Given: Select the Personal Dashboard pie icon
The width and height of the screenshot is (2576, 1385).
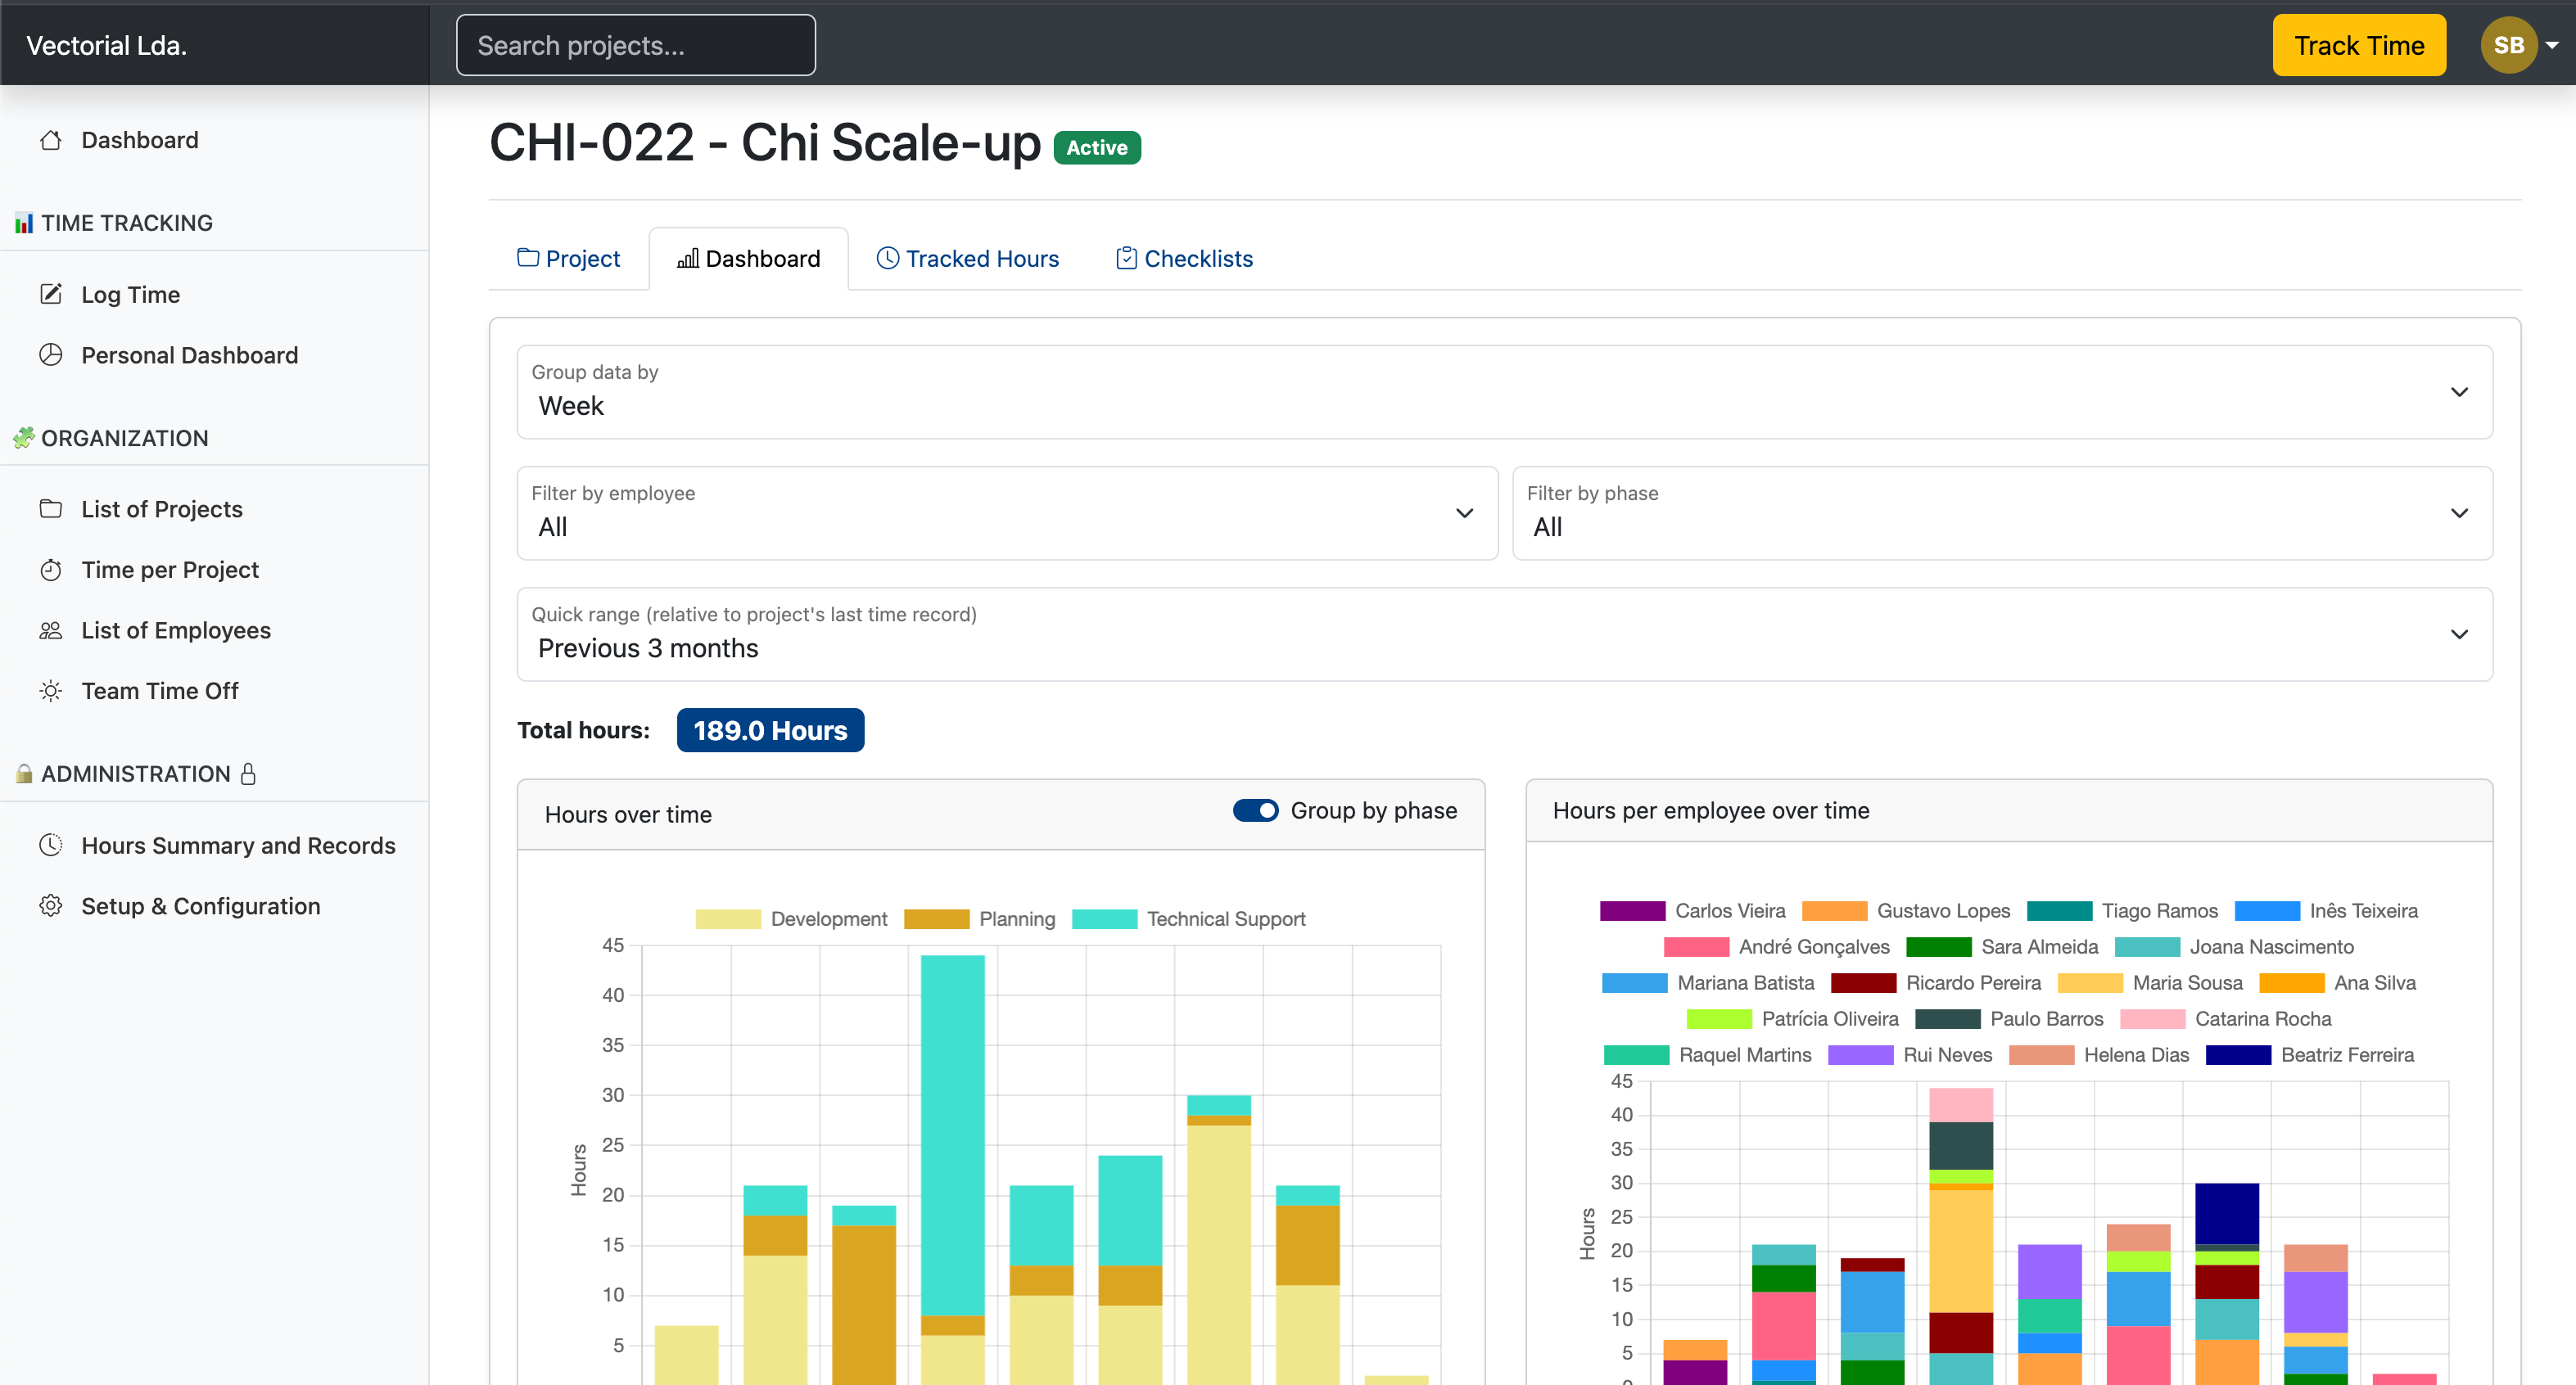Looking at the screenshot, I should 52,355.
